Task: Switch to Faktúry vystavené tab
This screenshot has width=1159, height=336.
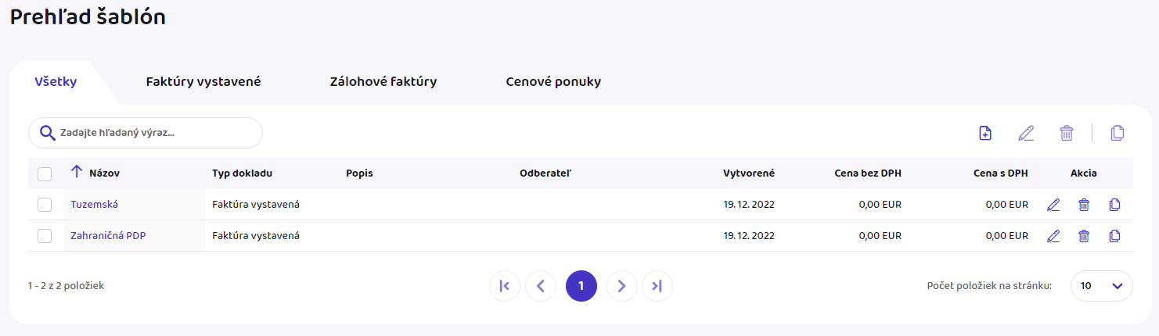Action: (x=203, y=81)
